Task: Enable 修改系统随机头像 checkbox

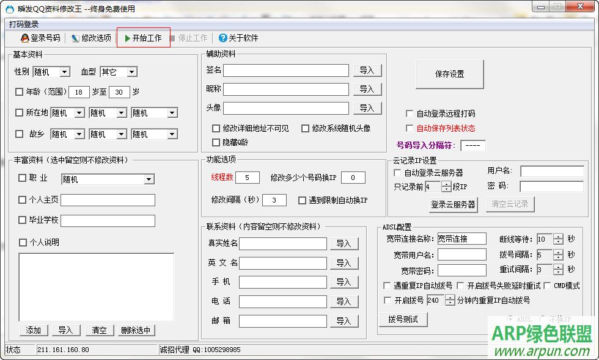Action: tap(305, 129)
